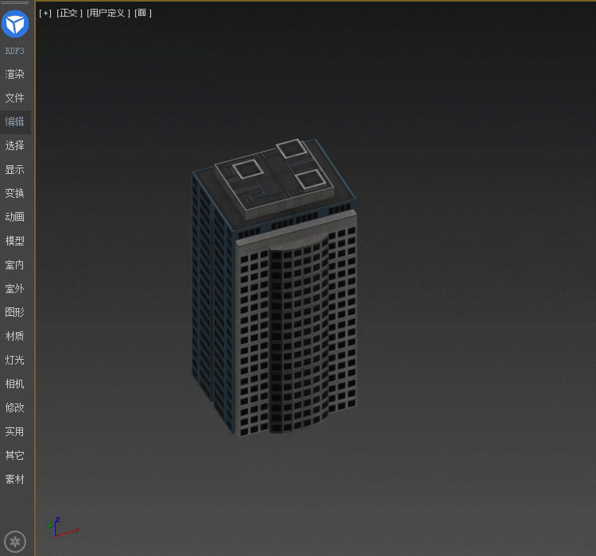The image size is (596, 556).
Task: Select the highlighted 编辑 menu item
Action: pyautogui.click(x=15, y=122)
